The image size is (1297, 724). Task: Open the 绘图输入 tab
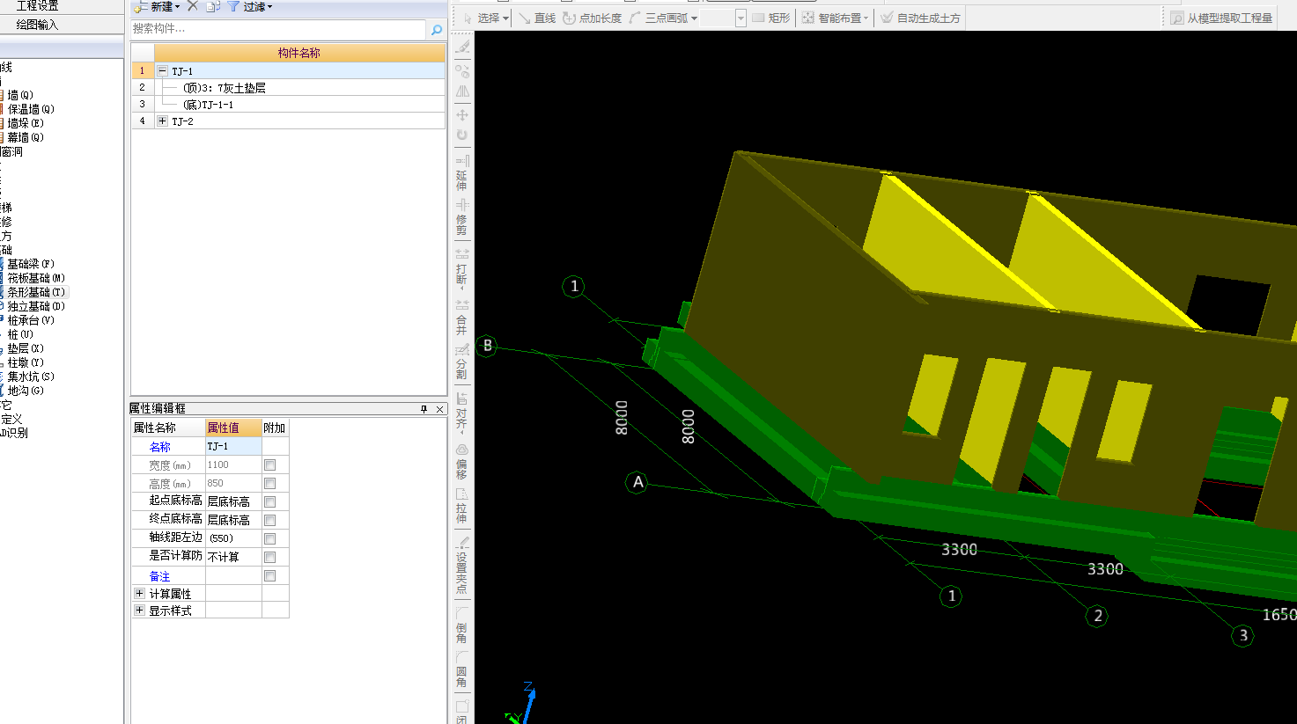click(x=37, y=25)
